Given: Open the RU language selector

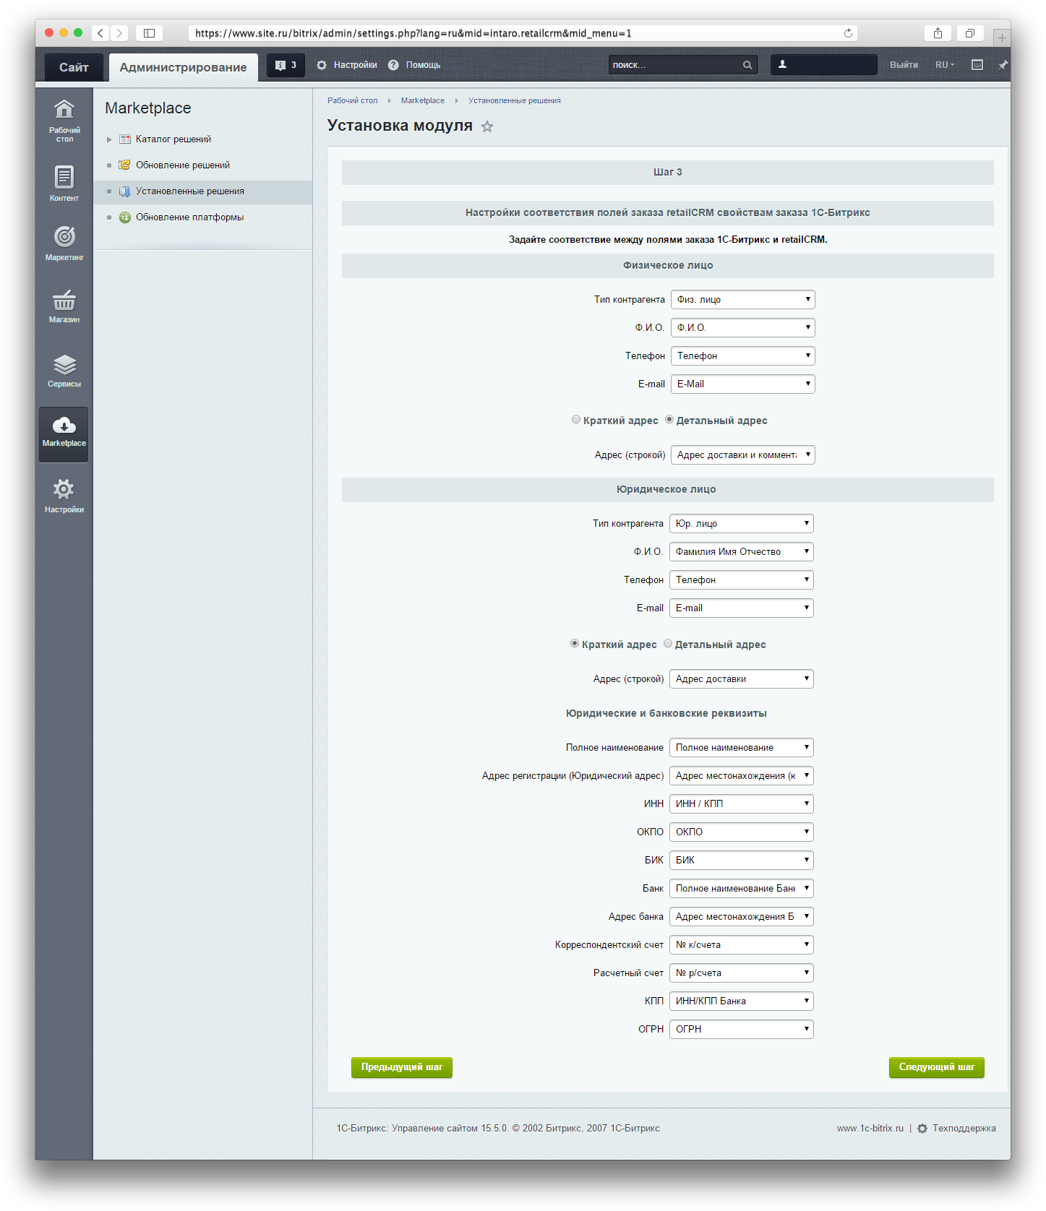Looking at the screenshot, I should coord(944,65).
